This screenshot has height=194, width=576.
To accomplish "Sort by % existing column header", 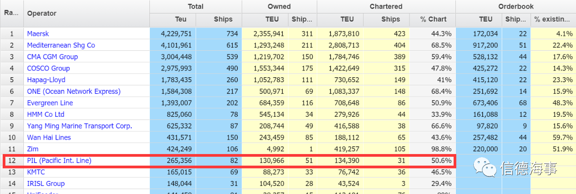I will 553,20.
